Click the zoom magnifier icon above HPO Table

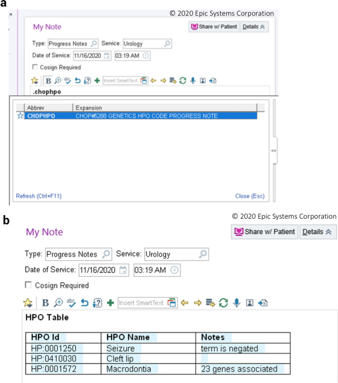pyautogui.click(x=58, y=303)
